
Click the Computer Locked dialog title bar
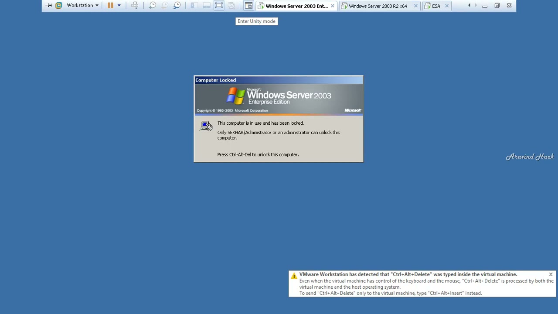[x=279, y=80]
